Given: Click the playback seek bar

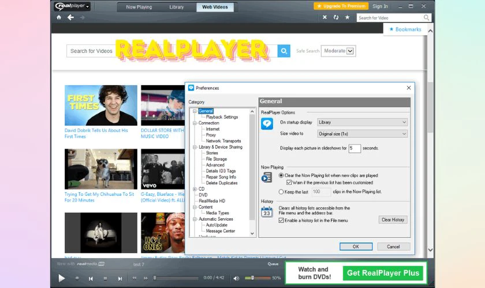Looking at the screenshot, I should (176, 278).
